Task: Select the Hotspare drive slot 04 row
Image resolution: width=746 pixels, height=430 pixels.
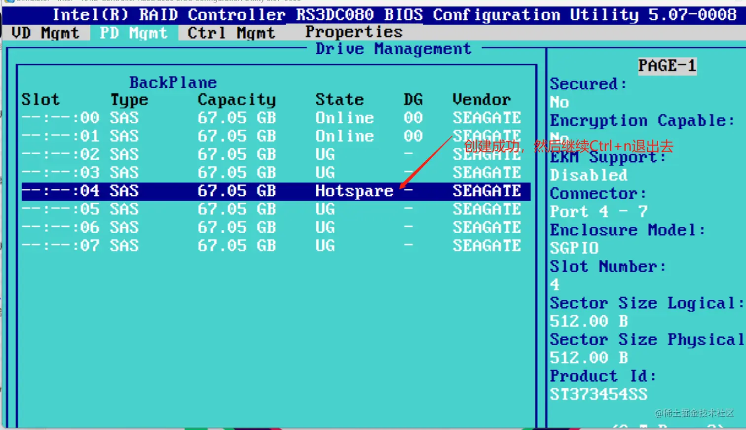Action: pyautogui.click(x=276, y=191)
